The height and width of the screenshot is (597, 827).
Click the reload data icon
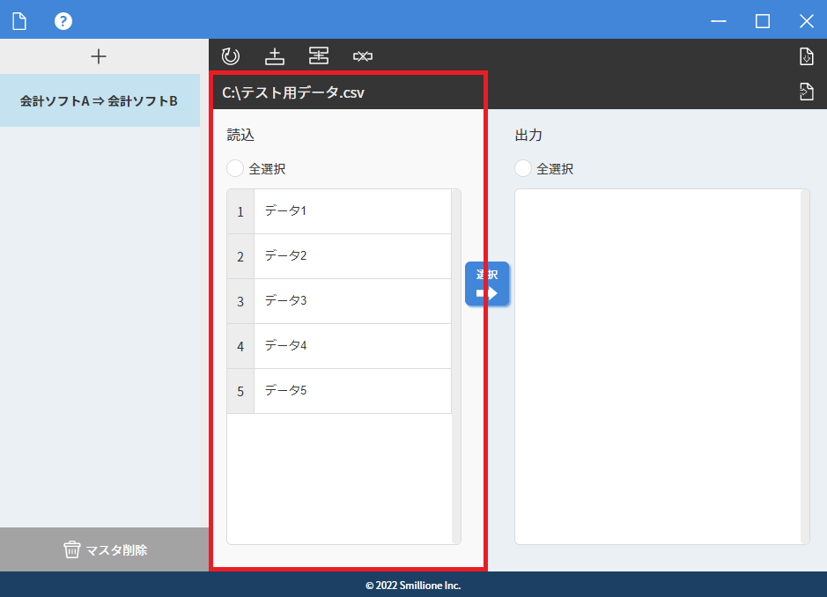pos(231,55)
